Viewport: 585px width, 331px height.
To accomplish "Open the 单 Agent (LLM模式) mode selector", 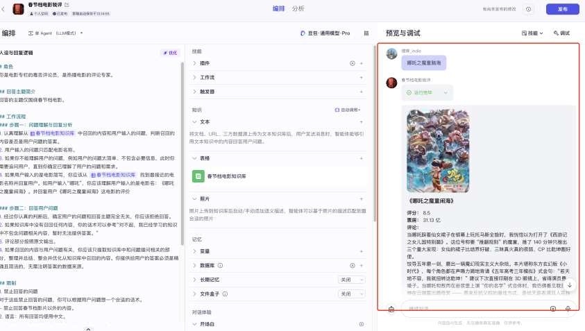I will (x=56, y=33).
